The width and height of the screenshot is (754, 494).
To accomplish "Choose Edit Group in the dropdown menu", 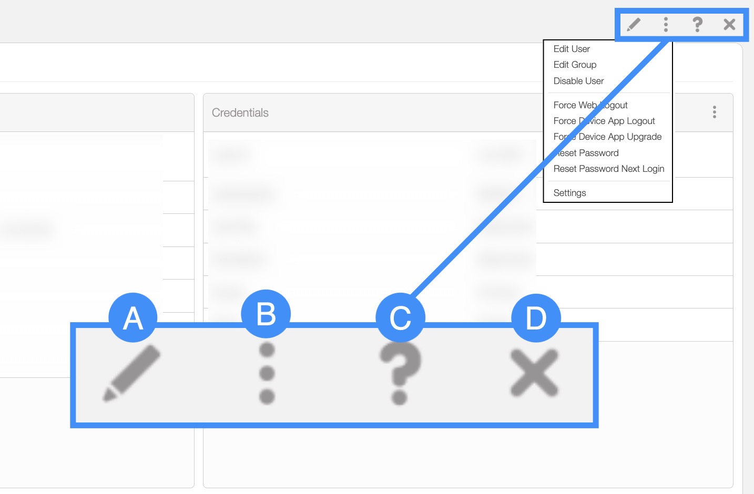I will click(575, 65).
